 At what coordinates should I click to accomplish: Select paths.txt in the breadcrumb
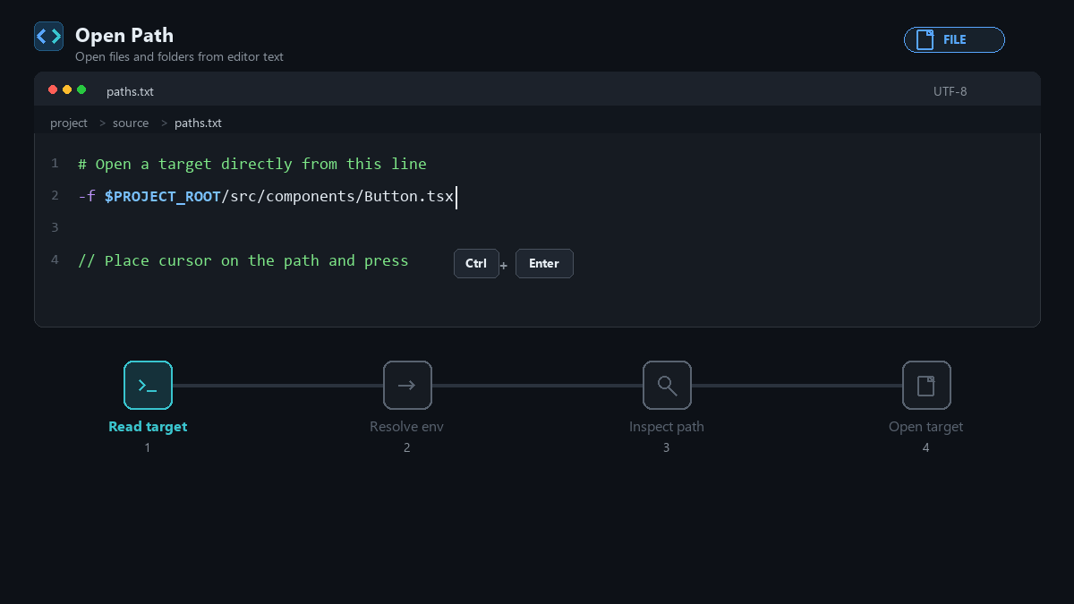pyautogui.click(x=198, y=123)
